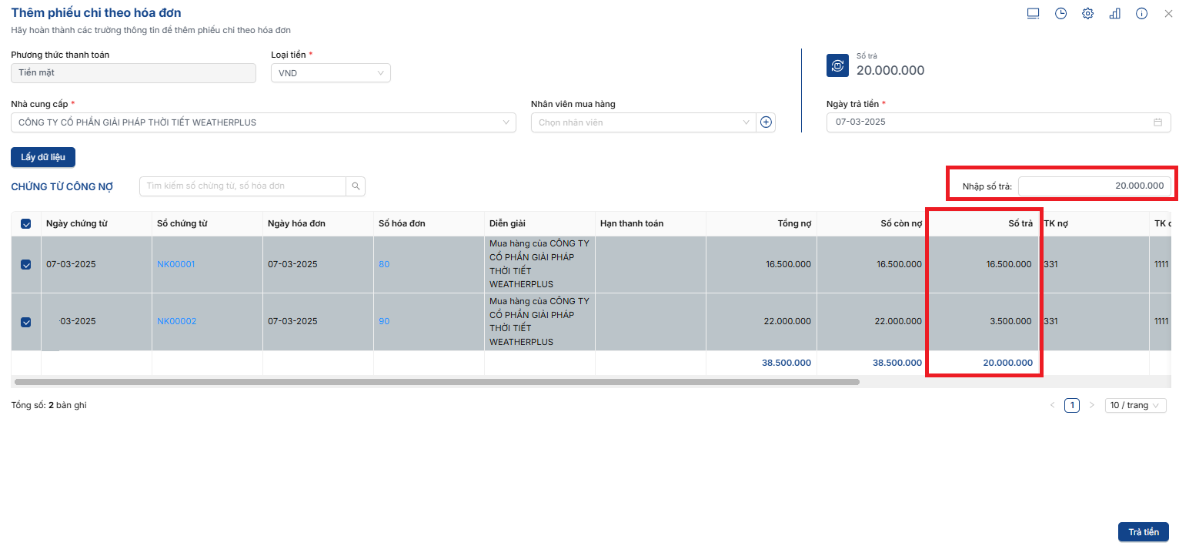The width and height of the screenshot is (1189, 546).
Task: Toggle the select-all header checkbox
Action: [x=26, y=223]
